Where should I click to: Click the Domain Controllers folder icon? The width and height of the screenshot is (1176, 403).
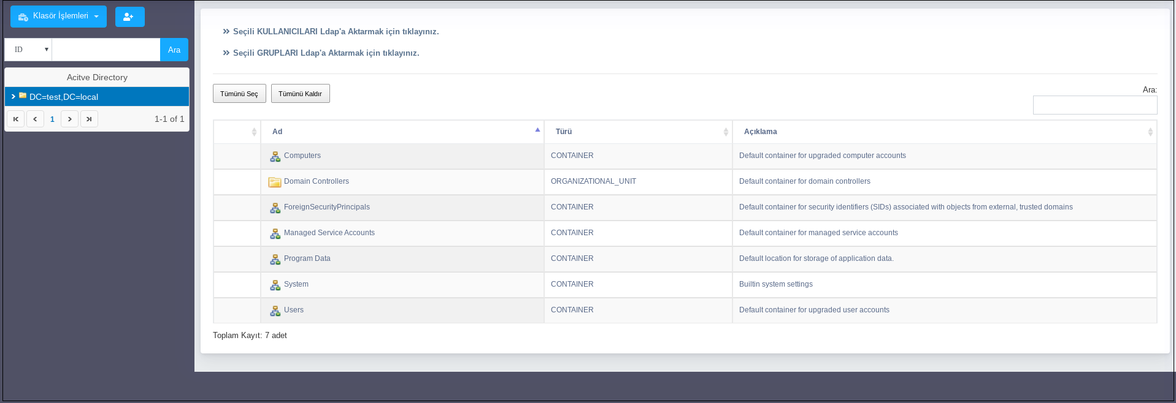point(275,182)
